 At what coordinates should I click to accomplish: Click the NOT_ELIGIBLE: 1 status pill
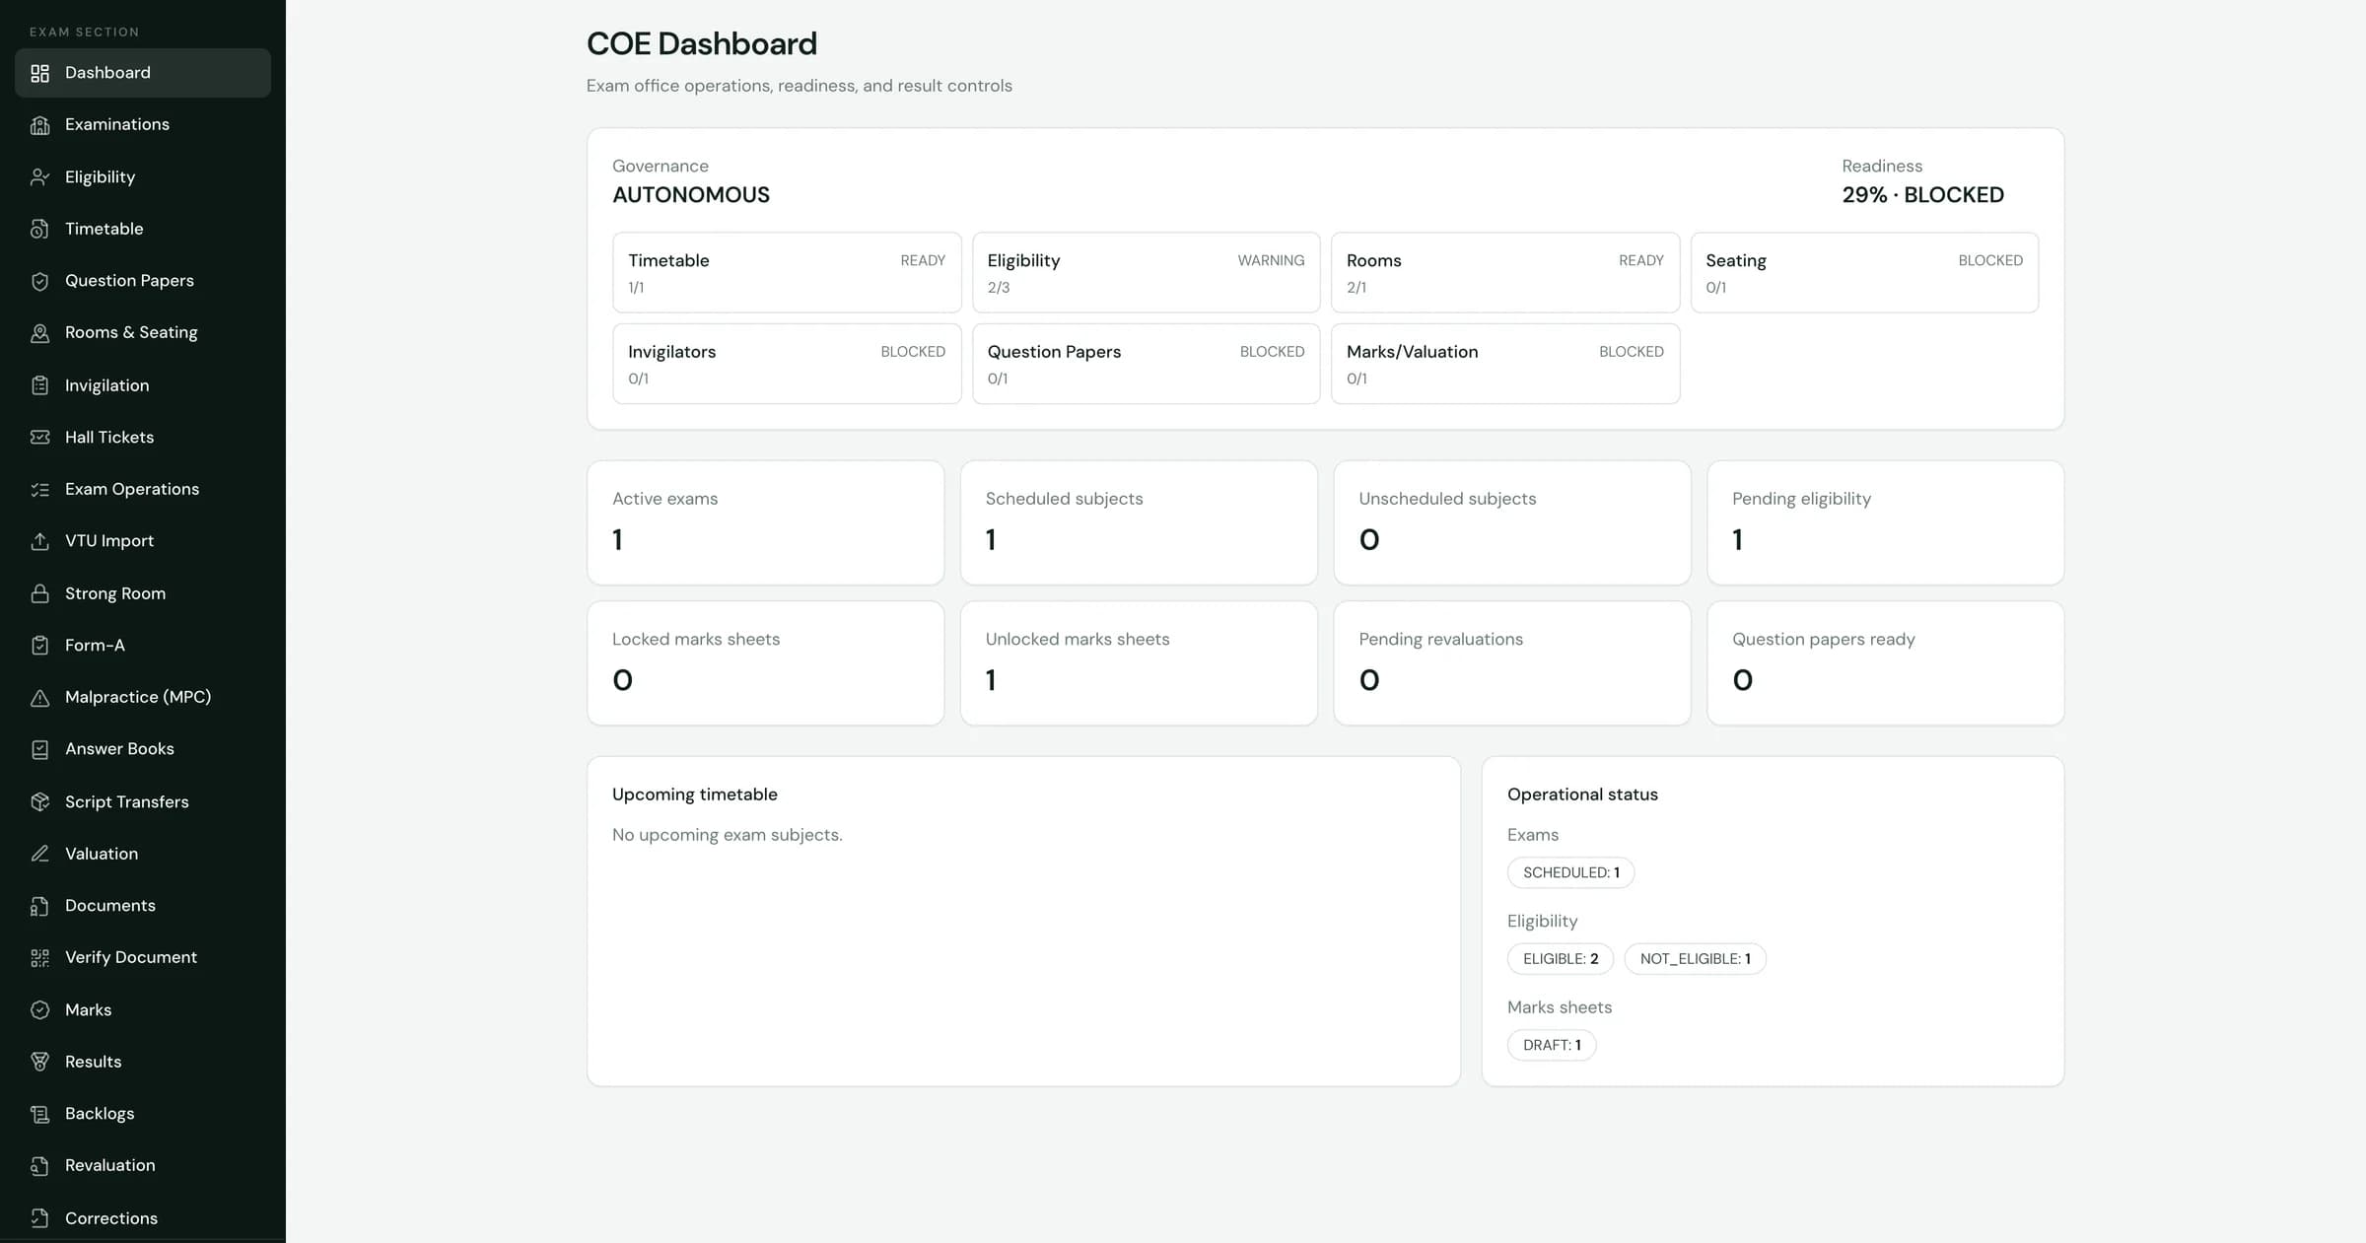pyautogui.click(x=1695, y=959)
